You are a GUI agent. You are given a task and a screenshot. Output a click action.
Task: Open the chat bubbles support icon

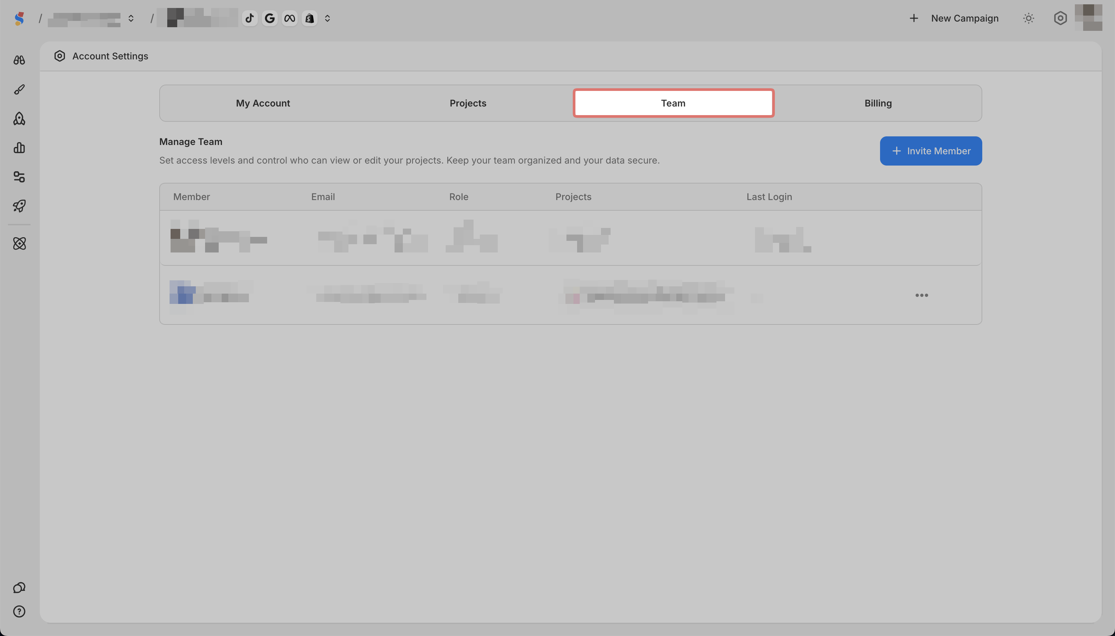[19, 588]
